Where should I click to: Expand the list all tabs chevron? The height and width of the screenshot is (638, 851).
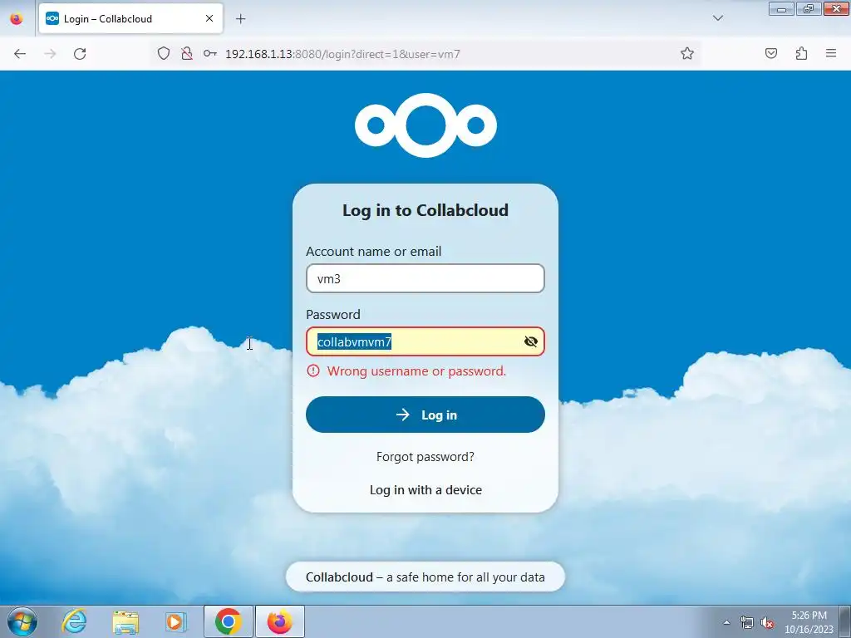pos(718,18)
